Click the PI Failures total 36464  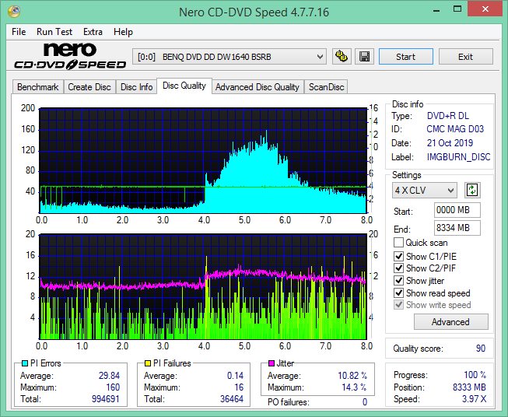tap(232, 399)
